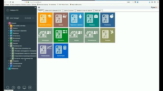Expand the Избранное tree arrow
Viewport: 163px width, 91px height.
coord(7,69)
